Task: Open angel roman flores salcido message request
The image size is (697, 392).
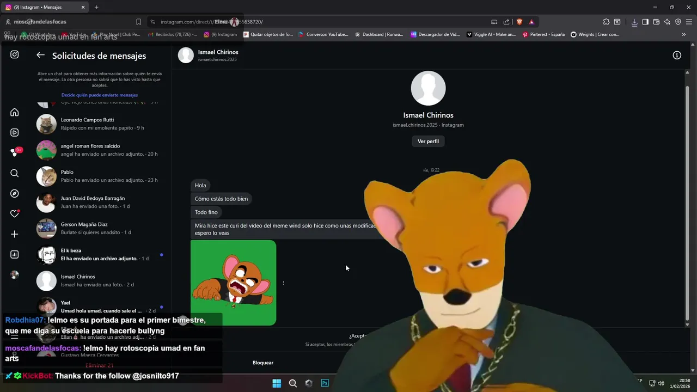Action: (x=101, y=150)
